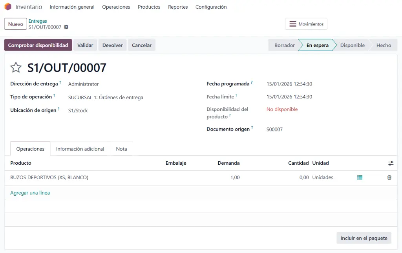Click hamburger icon in the Movimientos button
This screenshot has width=402, height=253.
[293, 24]
